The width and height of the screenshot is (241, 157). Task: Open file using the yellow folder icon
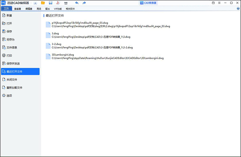[x=43, y=3]
